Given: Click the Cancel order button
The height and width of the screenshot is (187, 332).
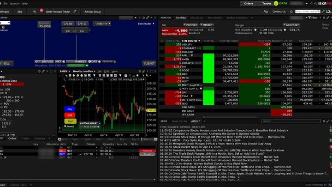Looking at the screenshot, I should point(147,154).
